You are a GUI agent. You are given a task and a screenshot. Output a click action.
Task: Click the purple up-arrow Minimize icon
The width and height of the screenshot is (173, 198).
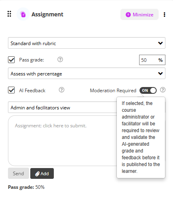point(128,15)
